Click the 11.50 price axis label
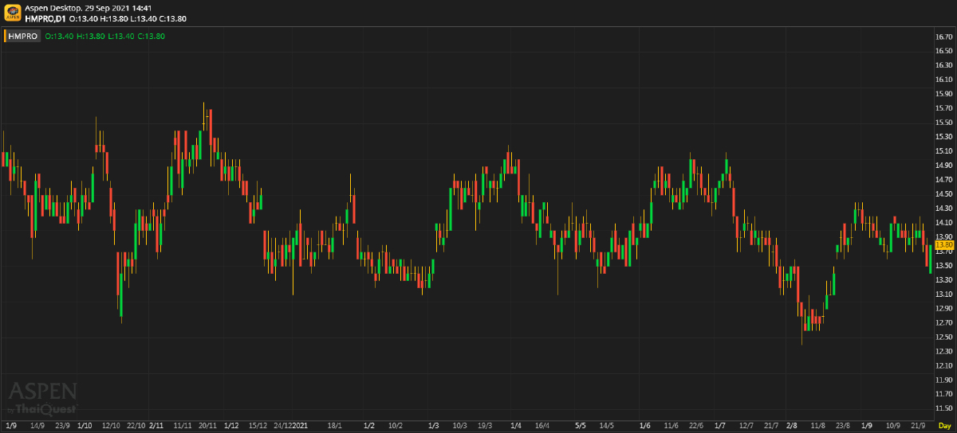 click(x=944, y=408)
